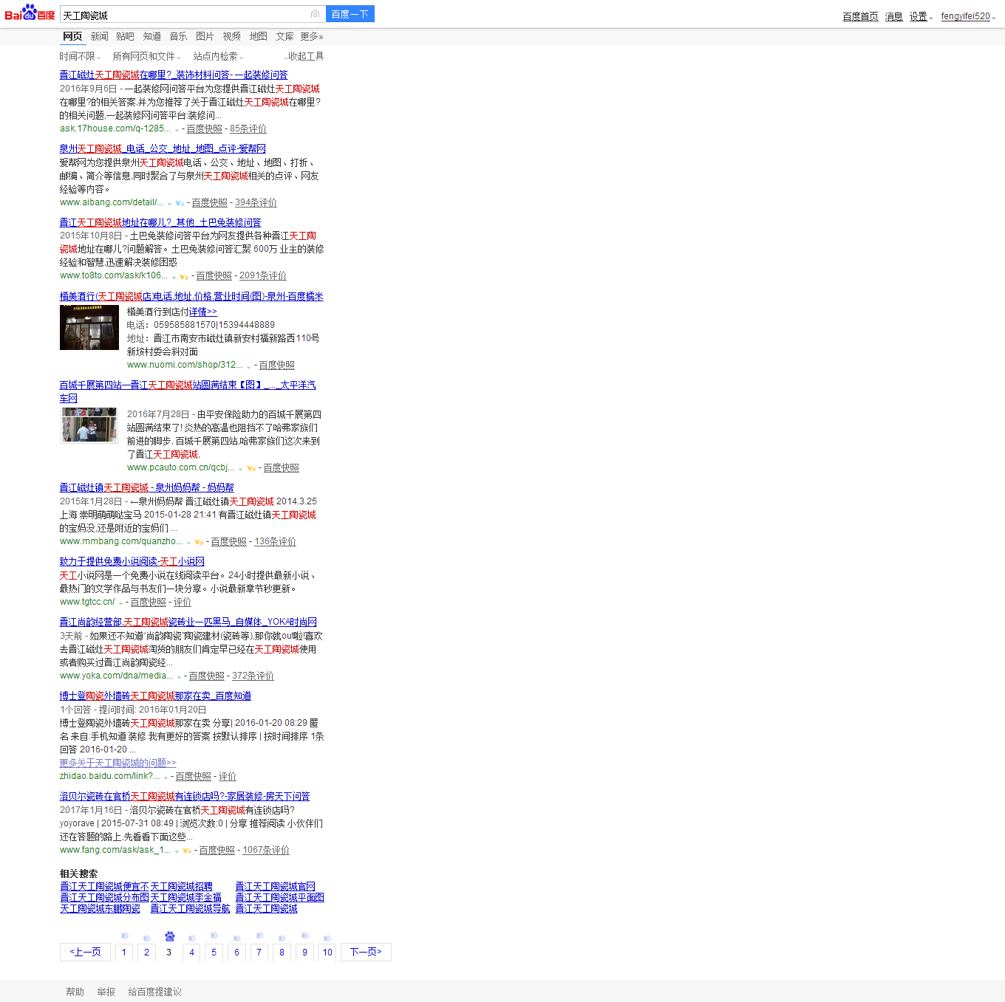This screenshot has height=1002, width=1005.
Task: Click the 百度一下 search button
Action: tap(350, 14)
